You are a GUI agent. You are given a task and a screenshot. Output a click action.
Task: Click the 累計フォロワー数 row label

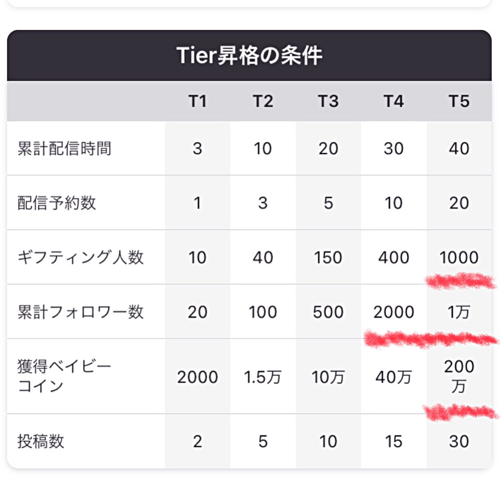tap(81, 312)
